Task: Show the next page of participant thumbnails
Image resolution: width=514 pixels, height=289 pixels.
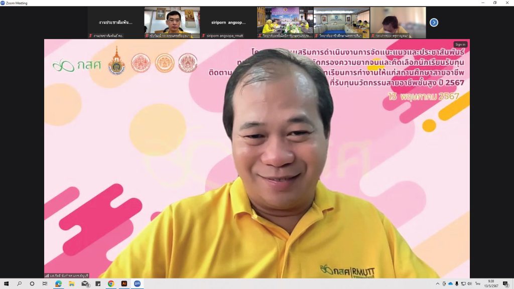Action: tap(434, 23)
